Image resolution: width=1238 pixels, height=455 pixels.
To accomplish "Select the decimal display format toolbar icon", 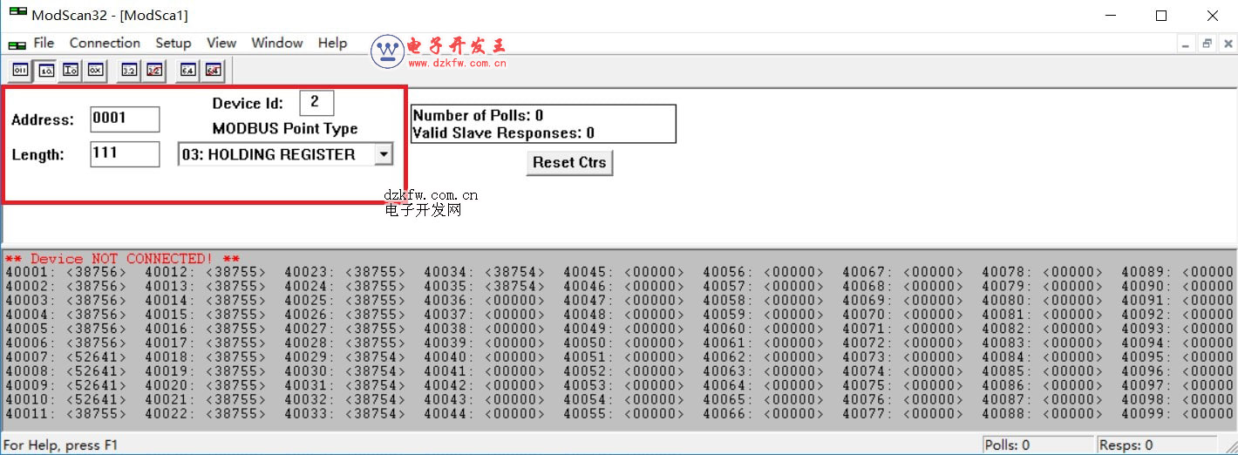I will coord(46,70).
